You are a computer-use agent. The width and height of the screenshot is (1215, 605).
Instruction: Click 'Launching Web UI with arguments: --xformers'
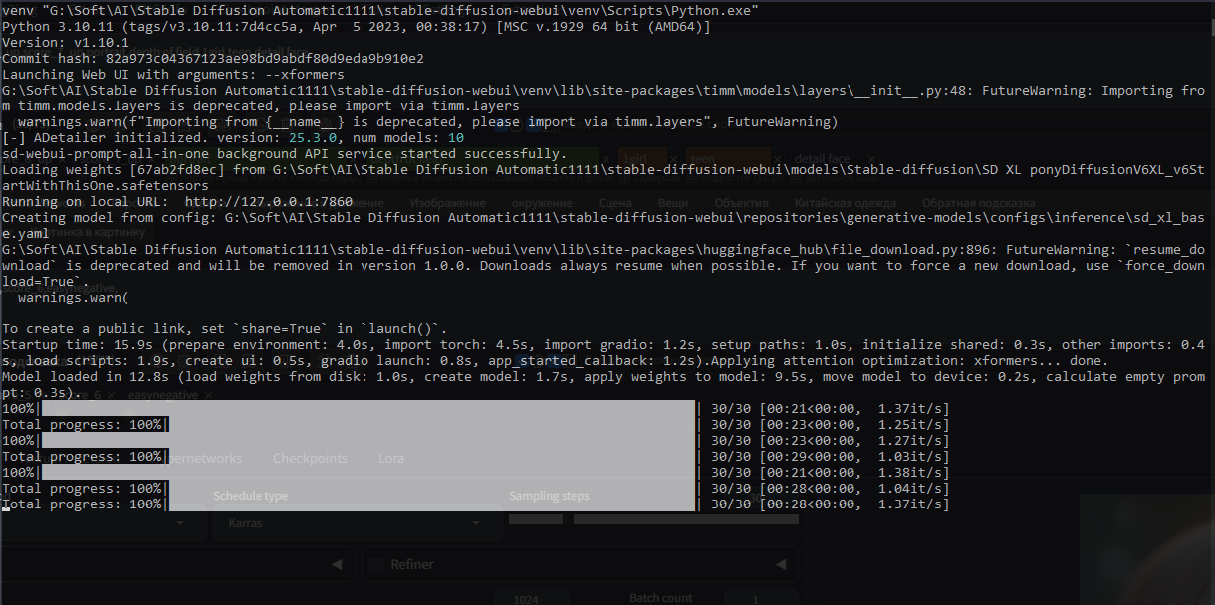(173, 75)
